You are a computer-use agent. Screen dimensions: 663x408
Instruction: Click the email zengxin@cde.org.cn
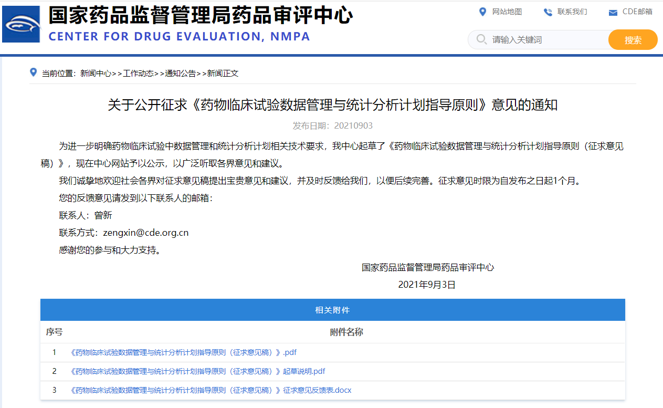[x=146, y=233]
